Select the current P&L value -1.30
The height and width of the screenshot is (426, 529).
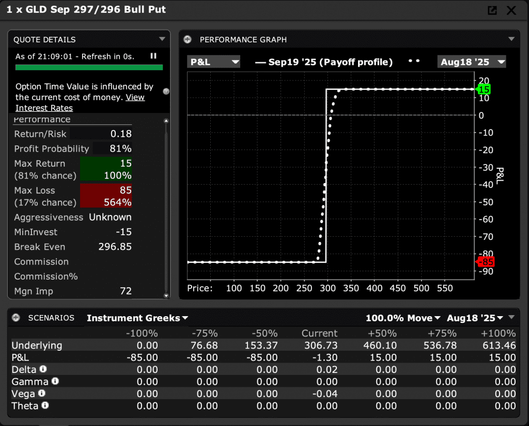(x=325, y=357)
